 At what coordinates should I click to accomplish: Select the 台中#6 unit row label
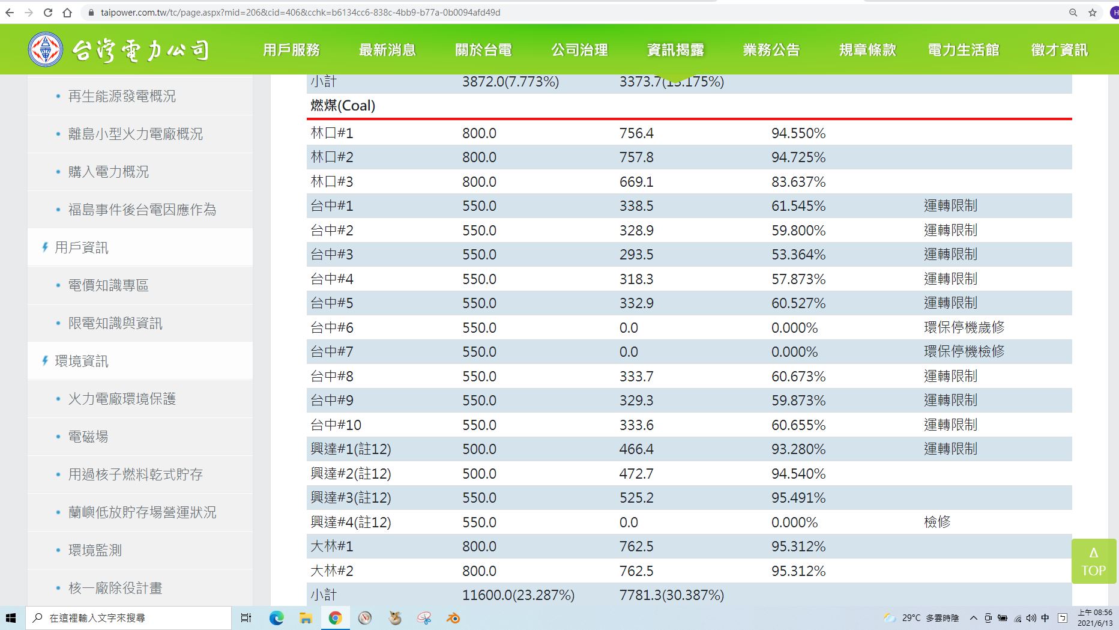pos(332,328)
